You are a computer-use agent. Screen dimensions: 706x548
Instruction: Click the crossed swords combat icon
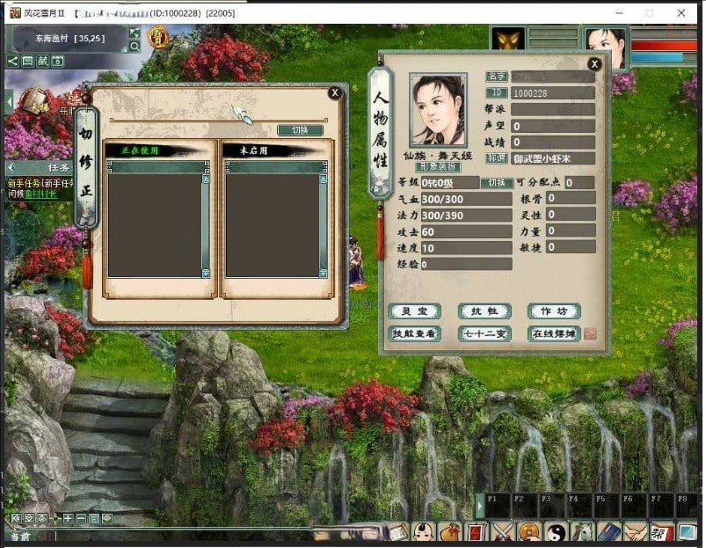503,533
